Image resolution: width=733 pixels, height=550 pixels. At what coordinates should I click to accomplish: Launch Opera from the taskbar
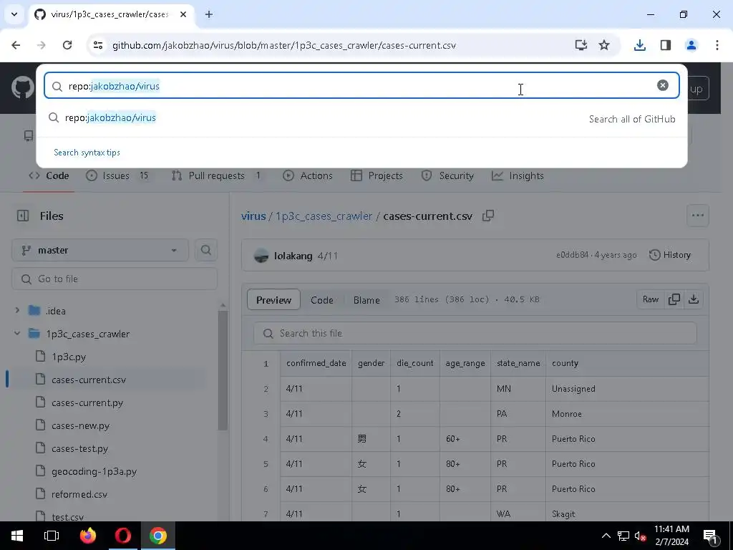pyautogui.click(x=123, y=536)
